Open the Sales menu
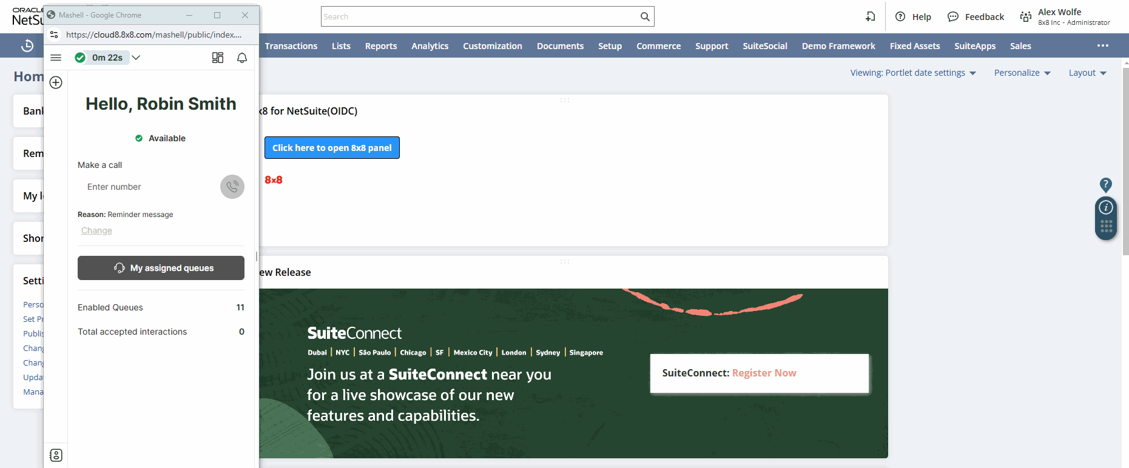 pos(1020,46)
